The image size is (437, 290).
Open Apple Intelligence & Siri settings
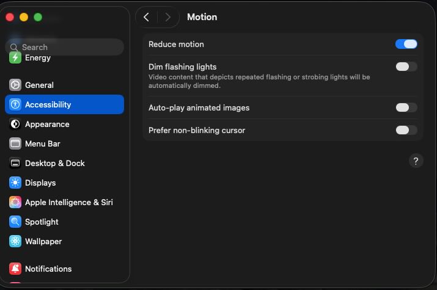(64, 202)
